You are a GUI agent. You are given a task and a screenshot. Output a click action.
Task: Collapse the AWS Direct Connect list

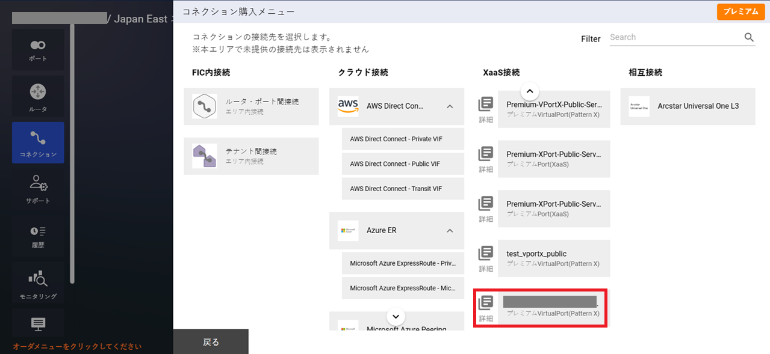(449, 106)
